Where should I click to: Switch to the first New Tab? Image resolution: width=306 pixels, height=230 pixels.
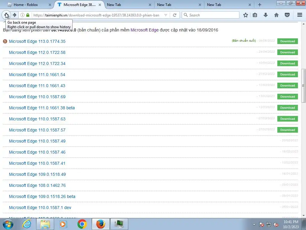tap(114, 5)
